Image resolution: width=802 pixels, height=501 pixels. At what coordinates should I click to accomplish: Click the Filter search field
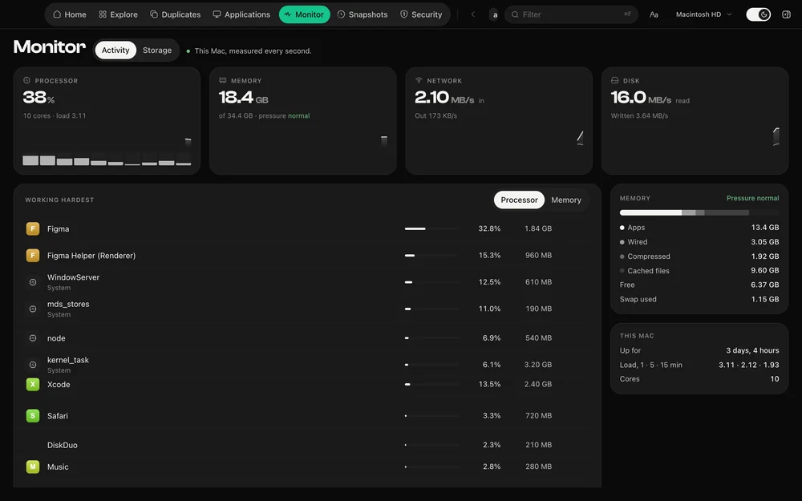(x=571, y=14)
